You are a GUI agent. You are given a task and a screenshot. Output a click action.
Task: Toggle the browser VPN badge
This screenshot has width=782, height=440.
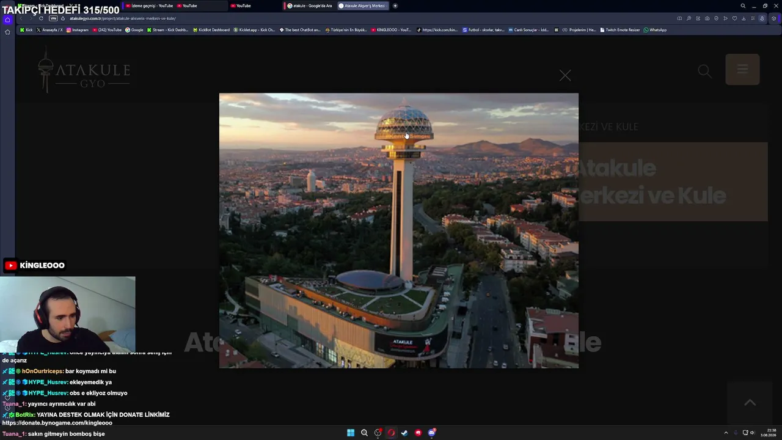point(53,18)
